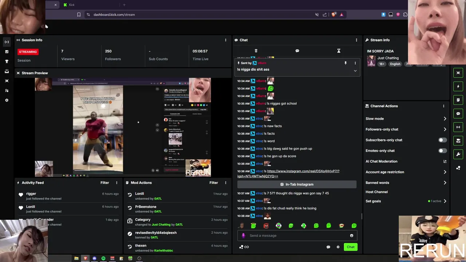Click the microphone icon in message box
This screenshot has width=466, height=262.
point(244,235)
